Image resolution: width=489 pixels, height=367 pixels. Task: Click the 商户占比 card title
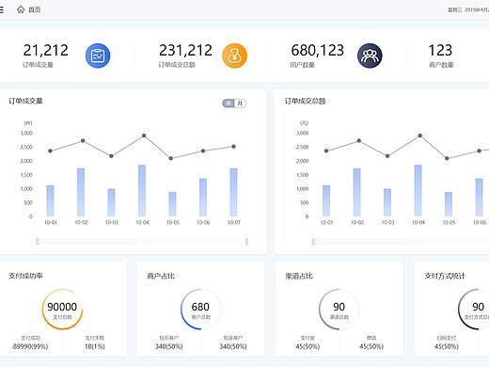[161, 276]
